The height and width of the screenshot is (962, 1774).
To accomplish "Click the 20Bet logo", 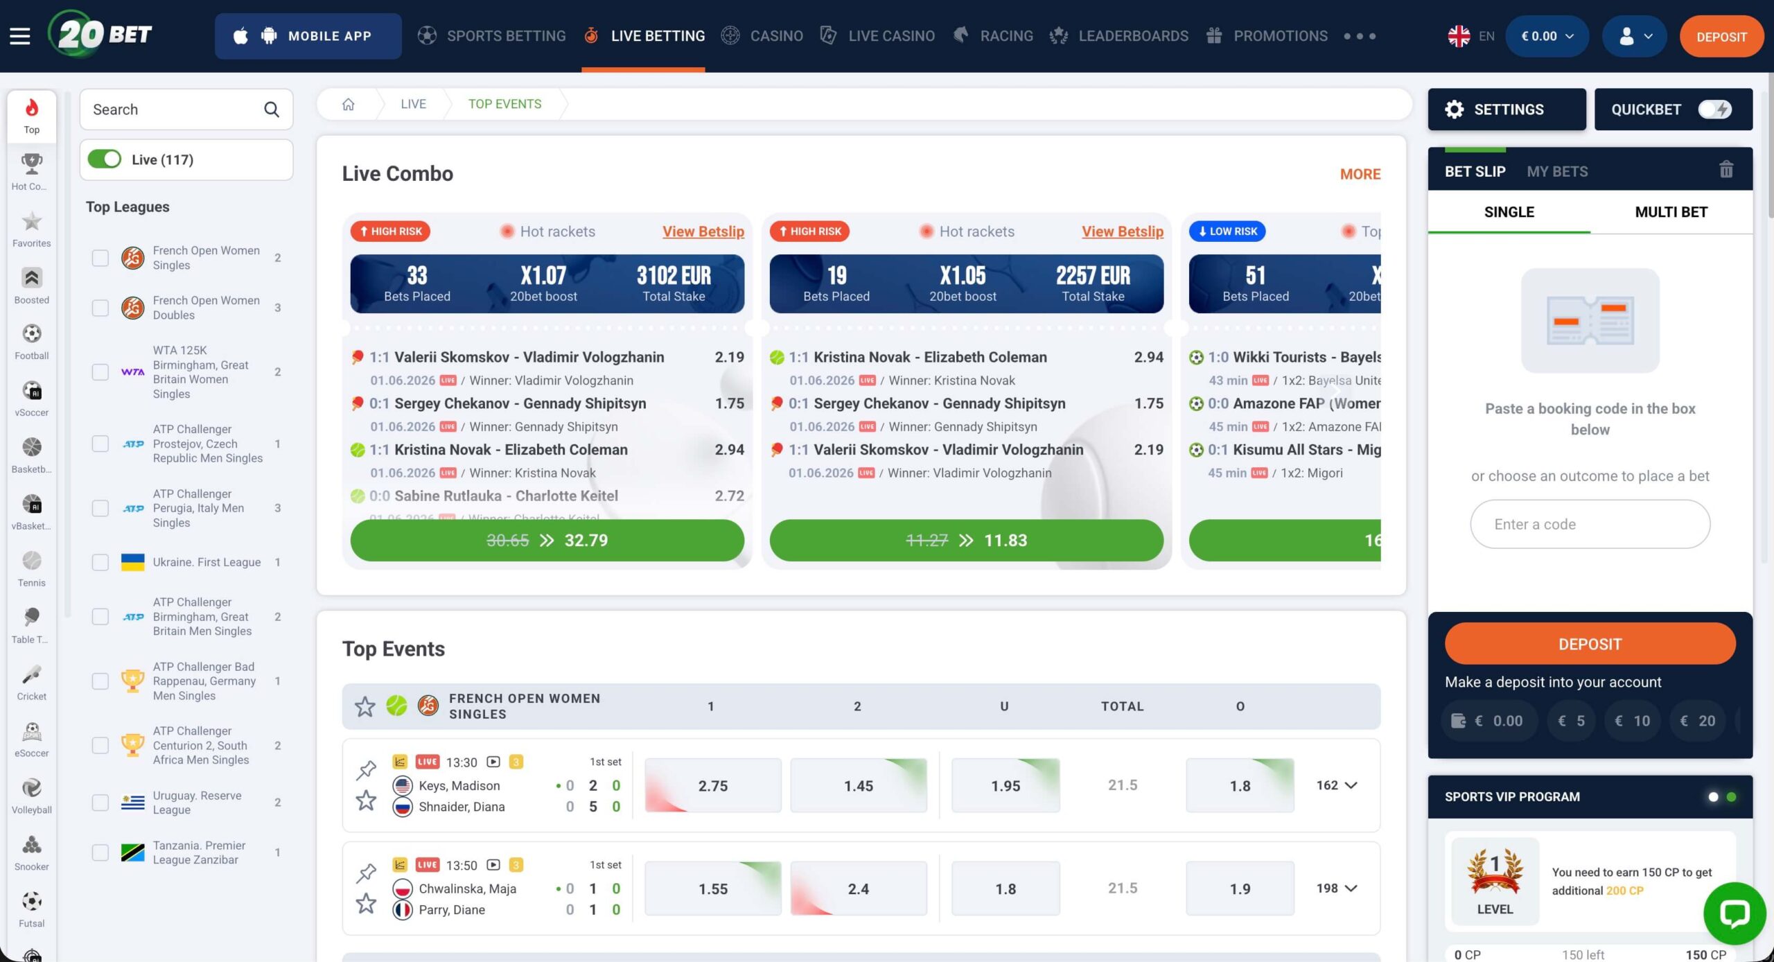I will 100,35.
